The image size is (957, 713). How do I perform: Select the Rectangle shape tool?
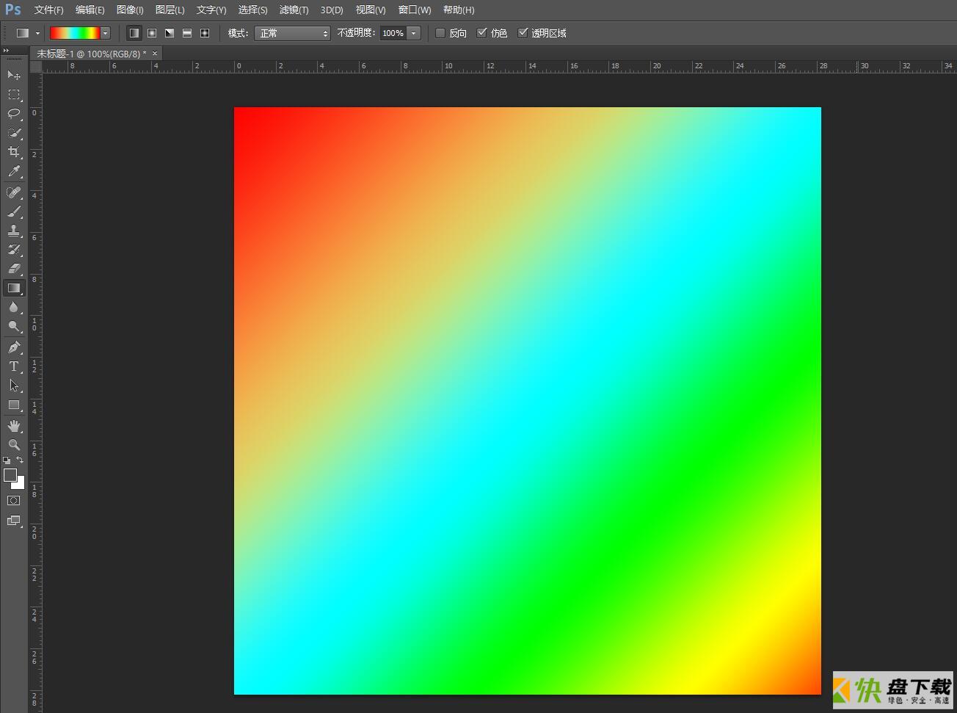14,405
